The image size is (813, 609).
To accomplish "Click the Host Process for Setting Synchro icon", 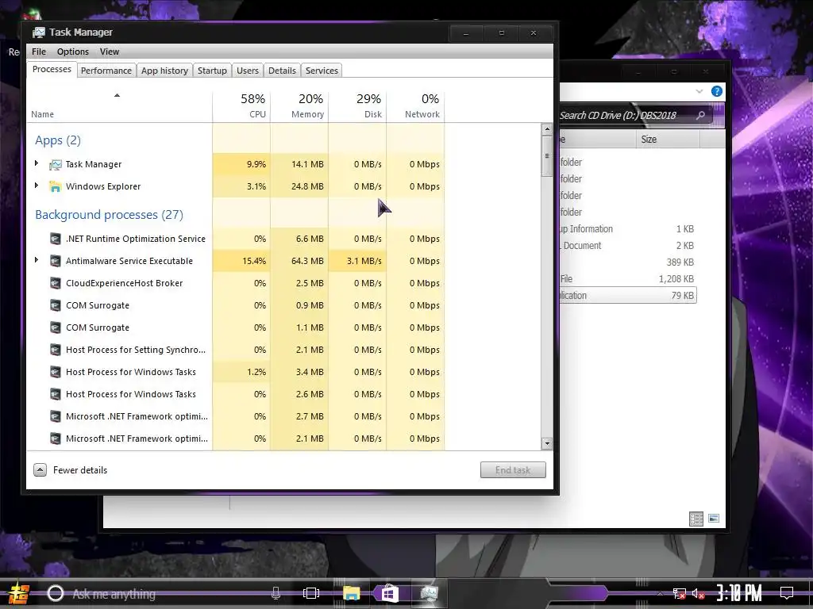I will pyautogui.click(x=55, y=350).
